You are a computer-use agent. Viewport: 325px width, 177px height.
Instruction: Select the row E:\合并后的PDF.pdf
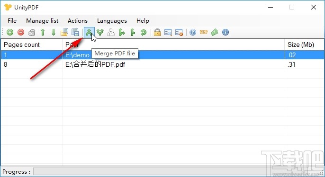coord(162,64)
